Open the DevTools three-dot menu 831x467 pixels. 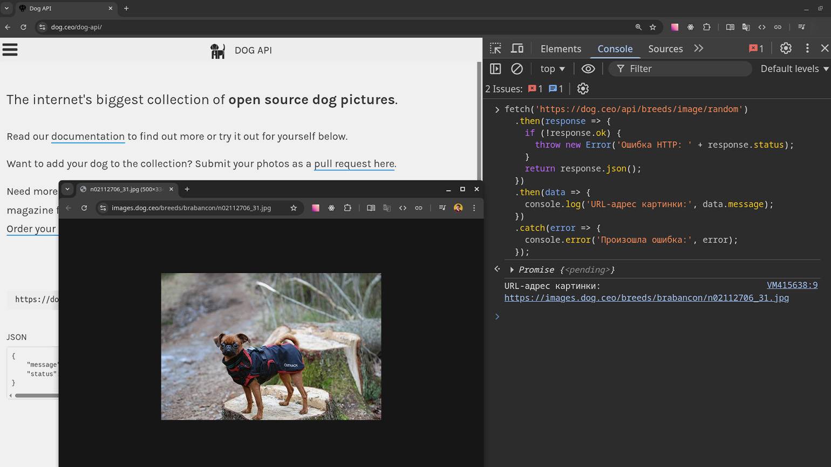[807, 49]
